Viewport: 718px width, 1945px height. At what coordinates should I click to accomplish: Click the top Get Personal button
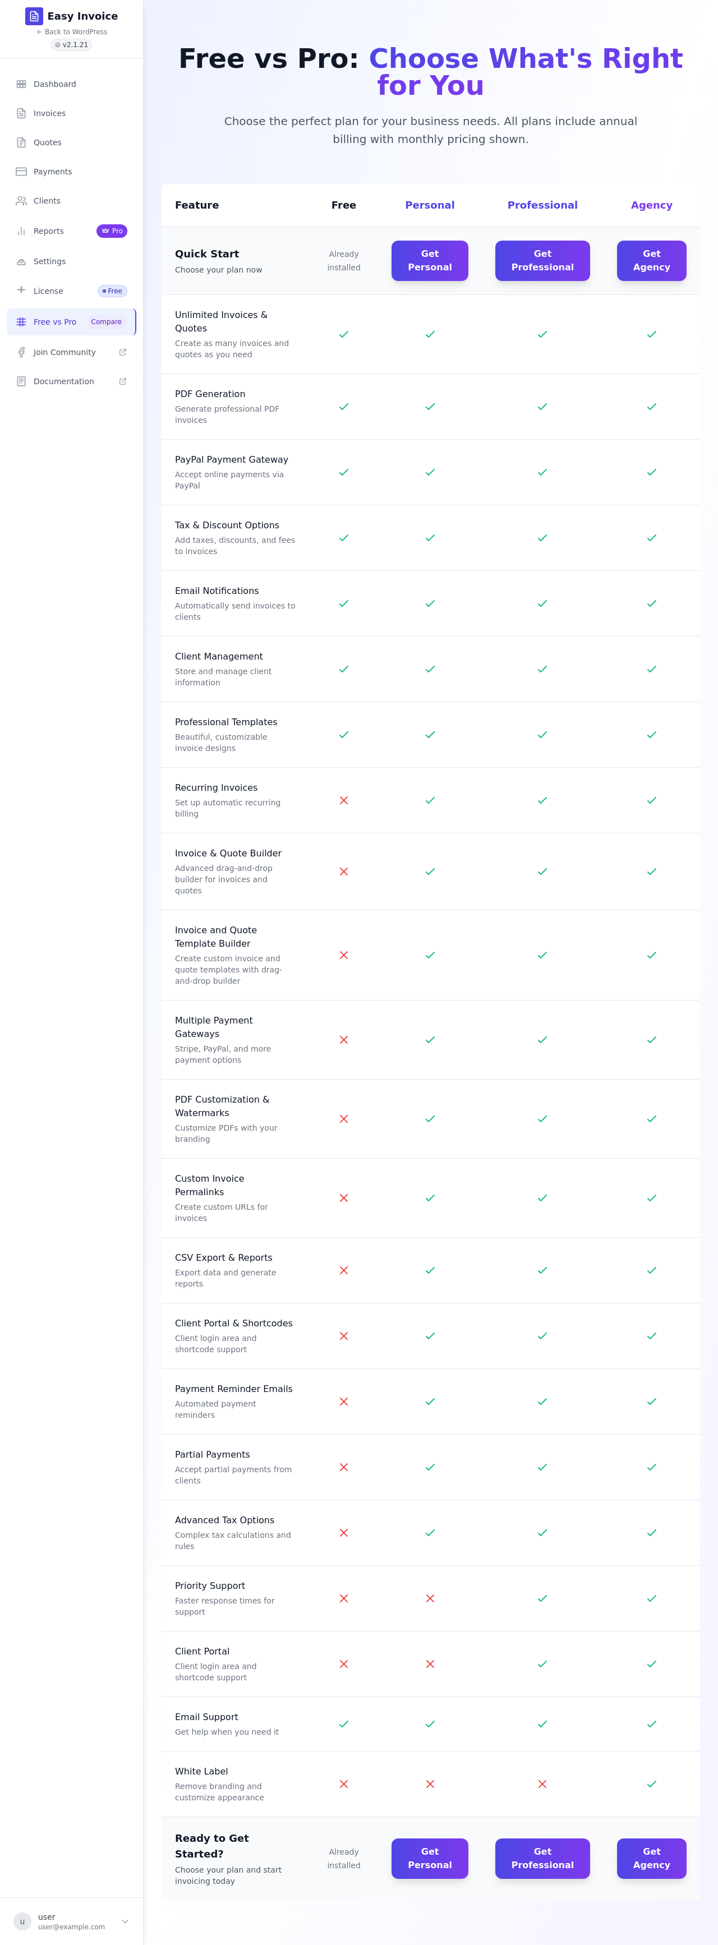[430, 260]
